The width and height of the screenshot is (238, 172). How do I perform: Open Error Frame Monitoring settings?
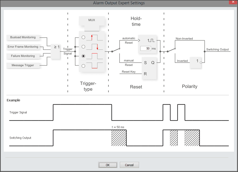pyautogui.click(x=23, y=47)
